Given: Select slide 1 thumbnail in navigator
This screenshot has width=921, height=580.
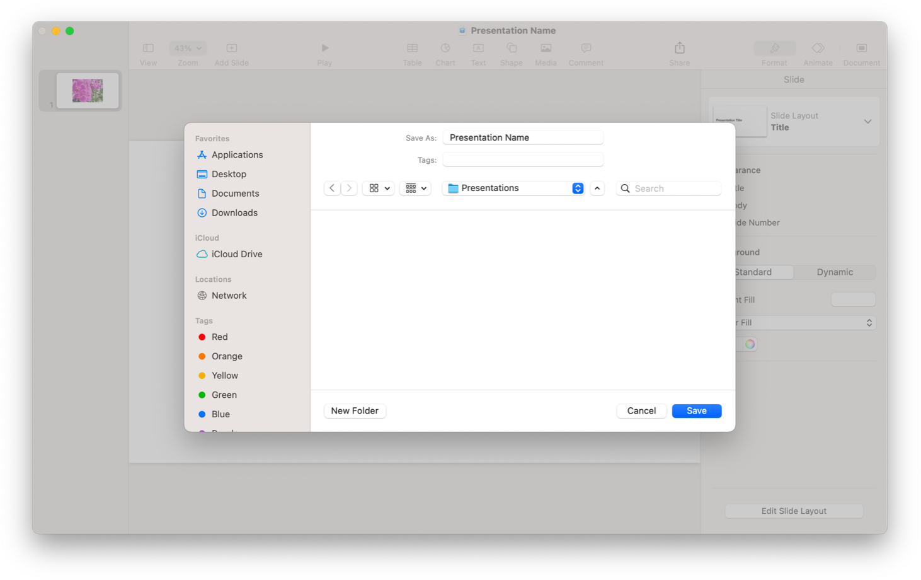Looking at the screenshot, I should 87,91.
